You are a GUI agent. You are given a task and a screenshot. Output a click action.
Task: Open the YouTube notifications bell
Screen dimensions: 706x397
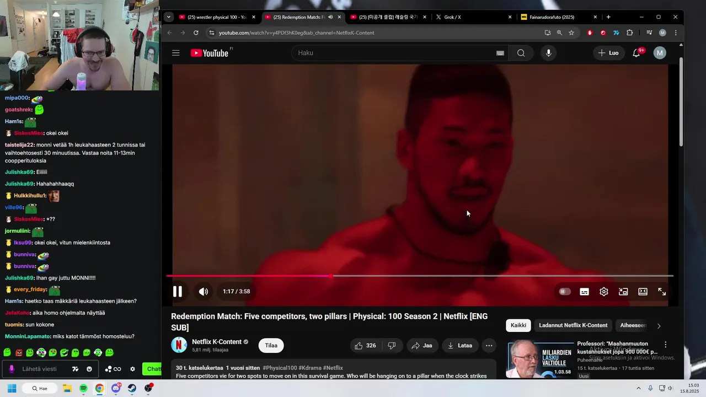point(637,53)
